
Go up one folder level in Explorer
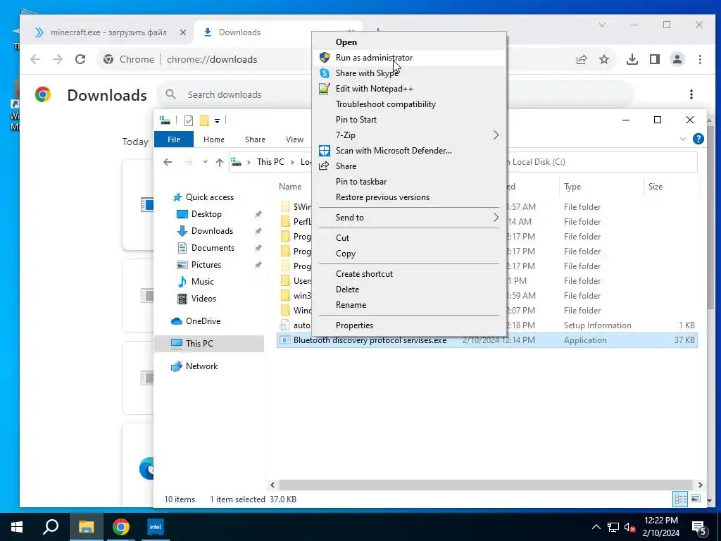[220, 162]
